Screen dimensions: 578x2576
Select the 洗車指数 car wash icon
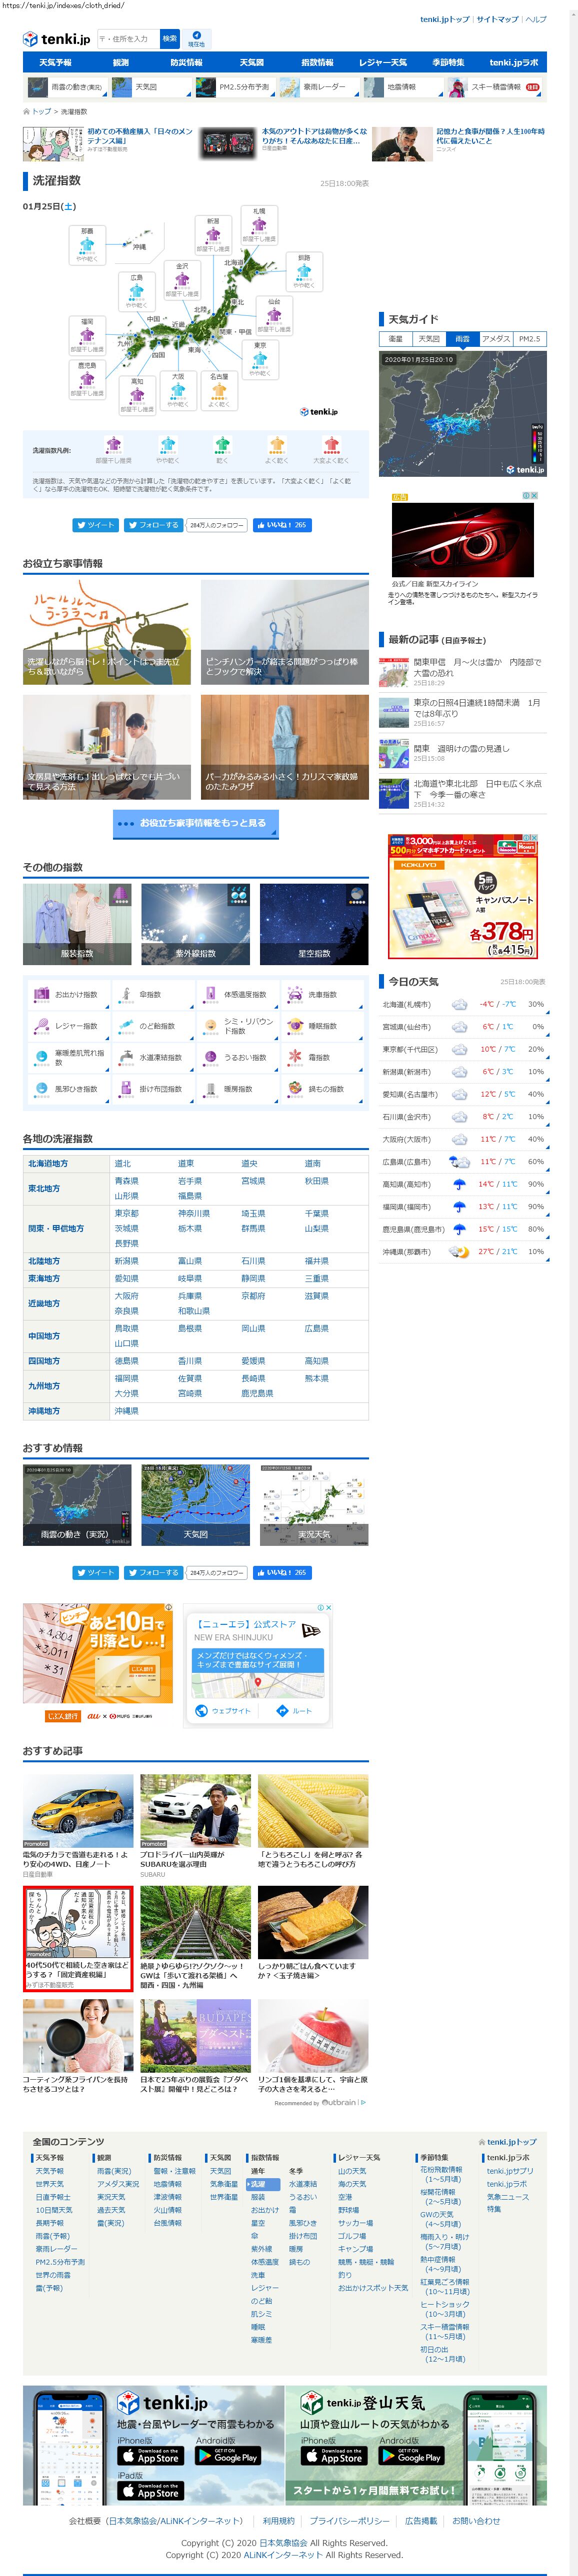(295, 994)
